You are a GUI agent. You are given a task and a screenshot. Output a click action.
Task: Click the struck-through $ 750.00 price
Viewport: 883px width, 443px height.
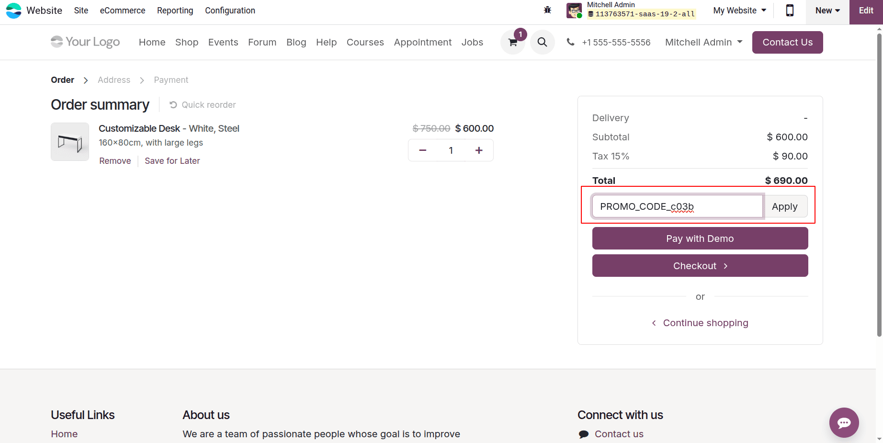(431, 128)
